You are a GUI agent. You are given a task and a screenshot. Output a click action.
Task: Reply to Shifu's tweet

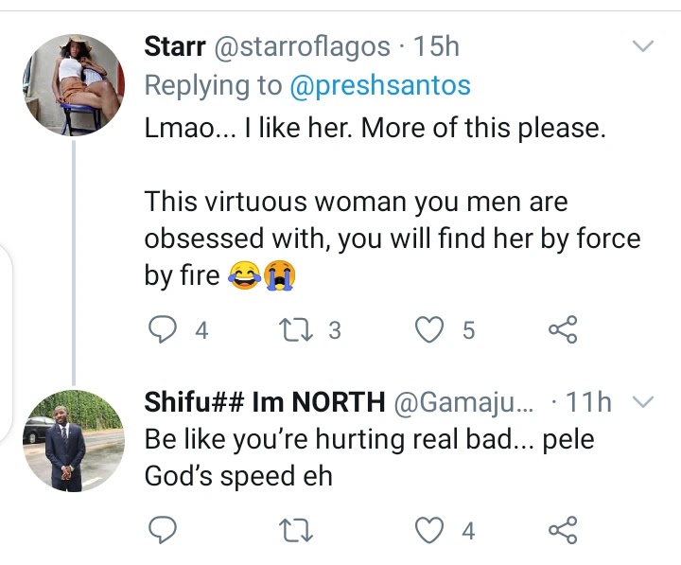coord(164,530)
